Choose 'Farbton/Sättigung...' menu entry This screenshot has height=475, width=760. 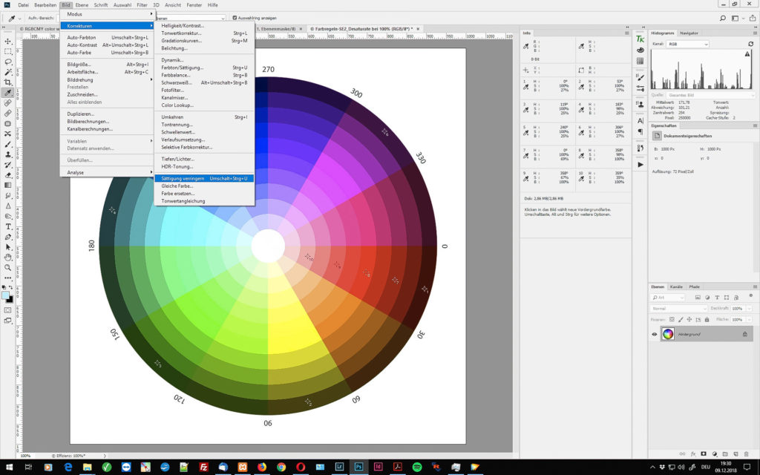(204, 68)
